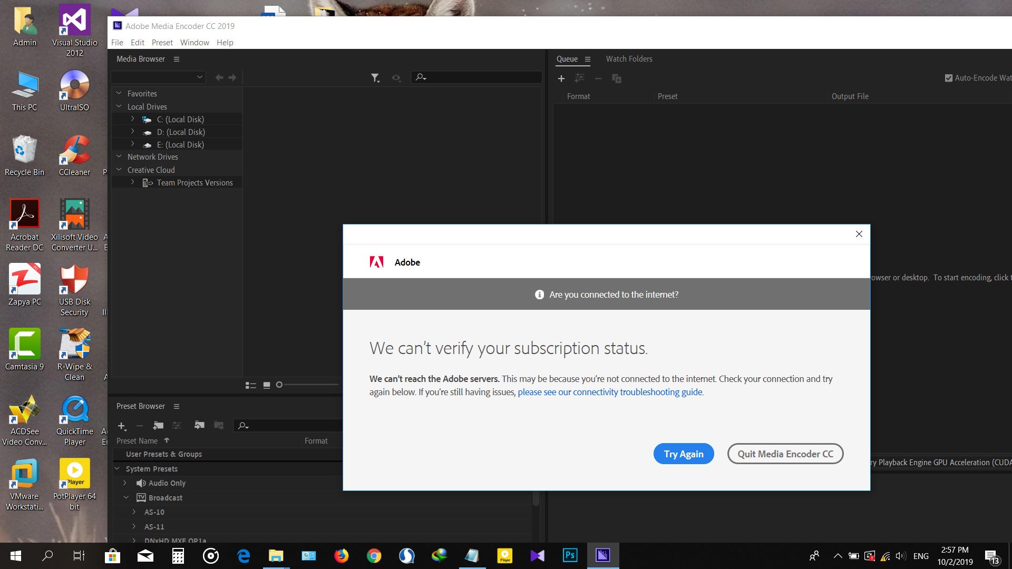Expand the Broadcast presets group
This screenshot has width=1012, height=569.
point(125,497)
